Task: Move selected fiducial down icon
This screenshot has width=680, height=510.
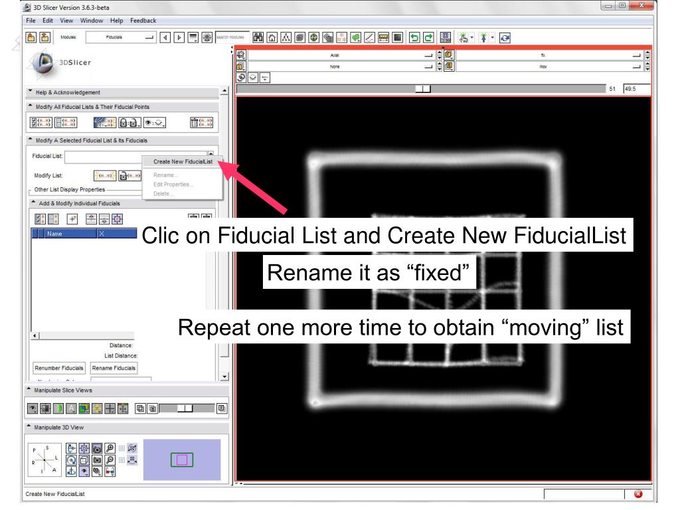Action: coord(104,219)
